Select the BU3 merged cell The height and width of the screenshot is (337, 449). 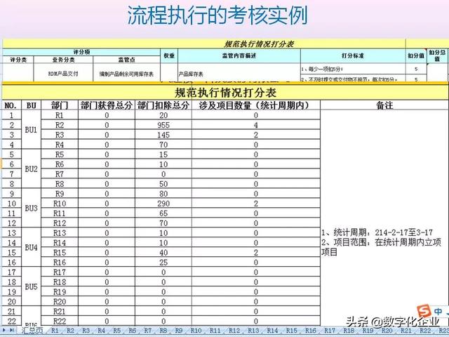(31, 209)
